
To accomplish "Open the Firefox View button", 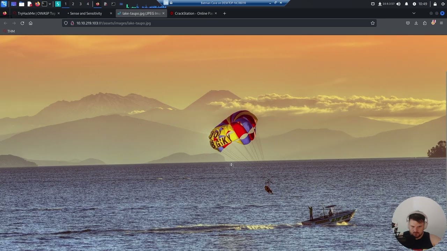I will (x=5, y=13).
